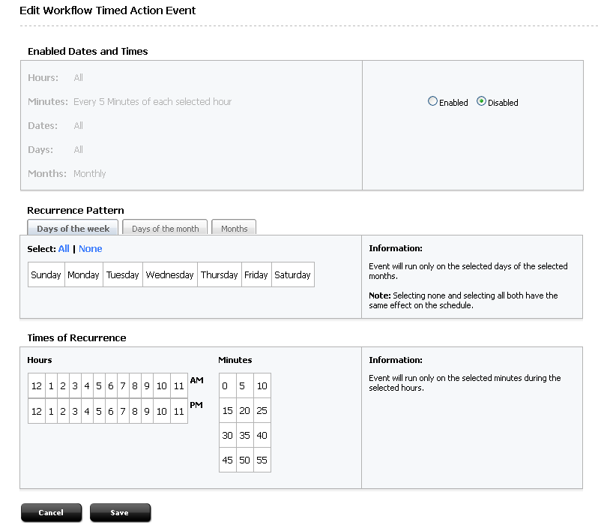Select hour 1 in the AM row
The image size is (598, 531).
[x=51, y=386]
